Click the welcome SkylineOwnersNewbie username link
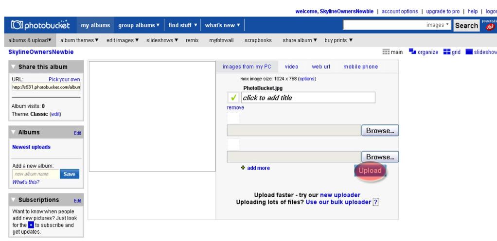This screenshot has width=497, height=241. (x=346, y=11)
